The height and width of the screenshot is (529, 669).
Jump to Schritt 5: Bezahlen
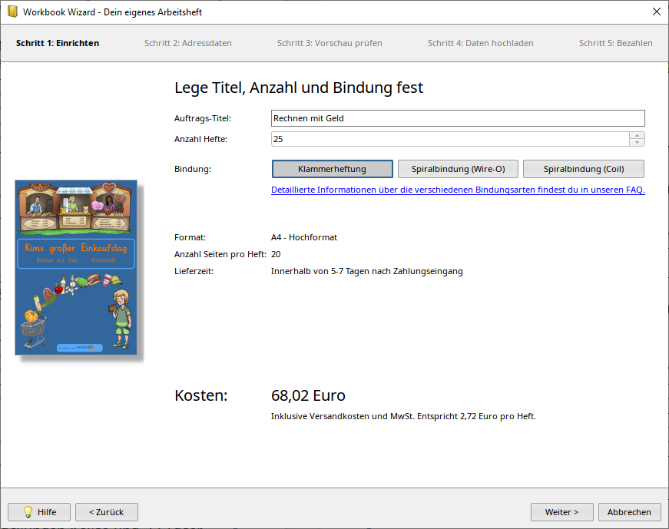click(615, 43)
